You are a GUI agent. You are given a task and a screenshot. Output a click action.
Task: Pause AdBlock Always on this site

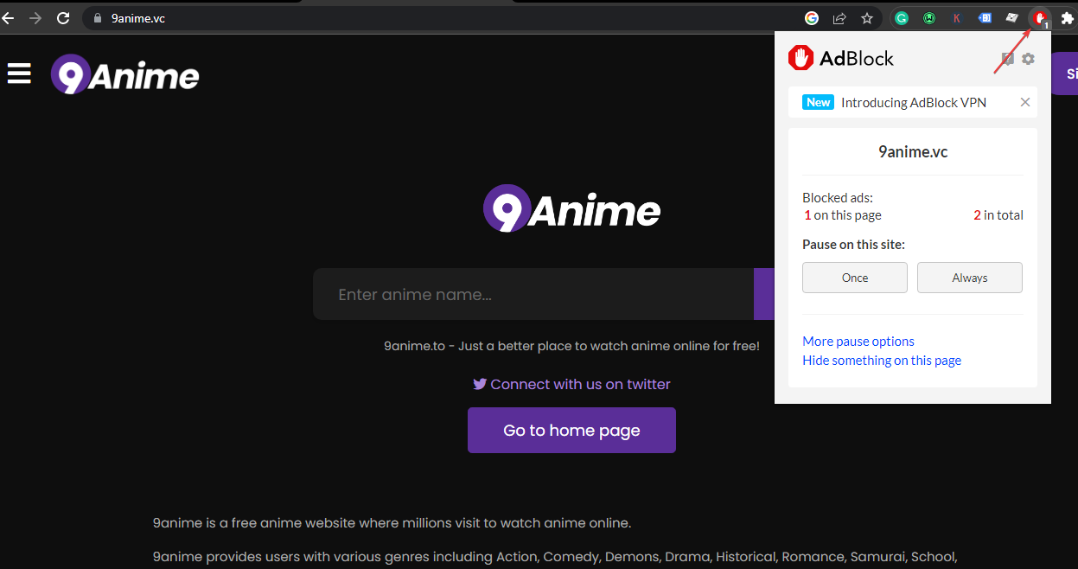coord(970,278)
